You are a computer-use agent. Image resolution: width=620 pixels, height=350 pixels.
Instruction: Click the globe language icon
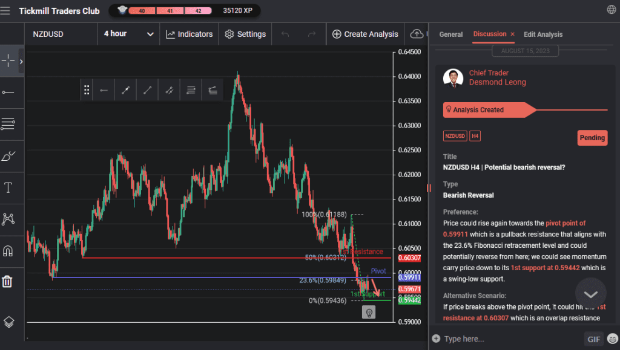[x=612, y=10]
